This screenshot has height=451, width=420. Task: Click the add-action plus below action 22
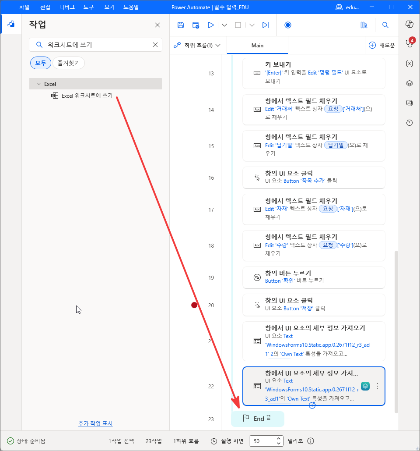pyautogui.click(x=312, y=405)
